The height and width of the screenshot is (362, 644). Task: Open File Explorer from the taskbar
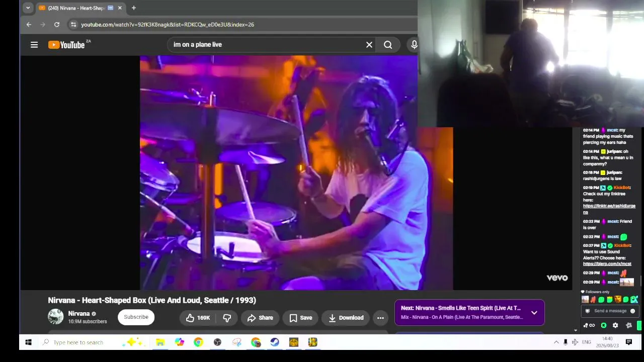pos(160,342)
